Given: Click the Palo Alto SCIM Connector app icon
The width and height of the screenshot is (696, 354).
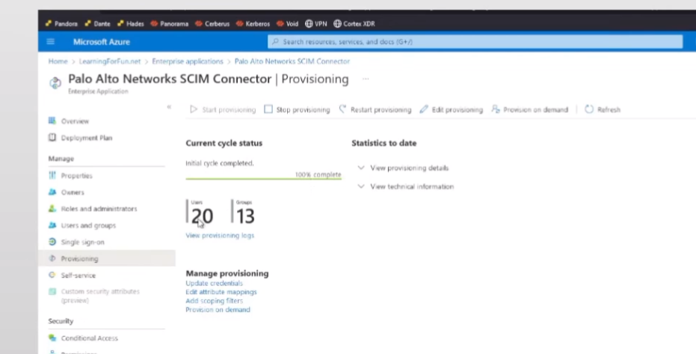Looking at the screenshot, I should 55,82.
